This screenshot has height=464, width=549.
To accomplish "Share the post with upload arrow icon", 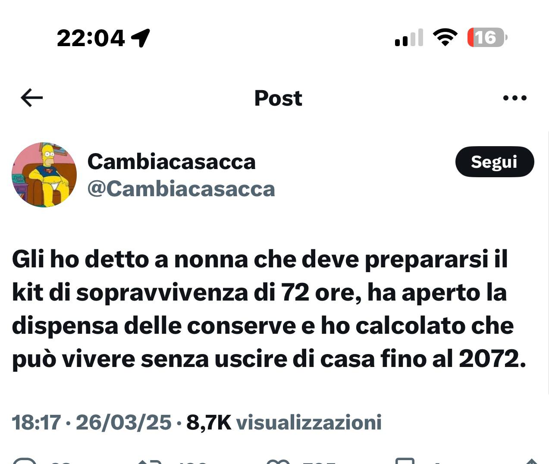I will 531,461.
